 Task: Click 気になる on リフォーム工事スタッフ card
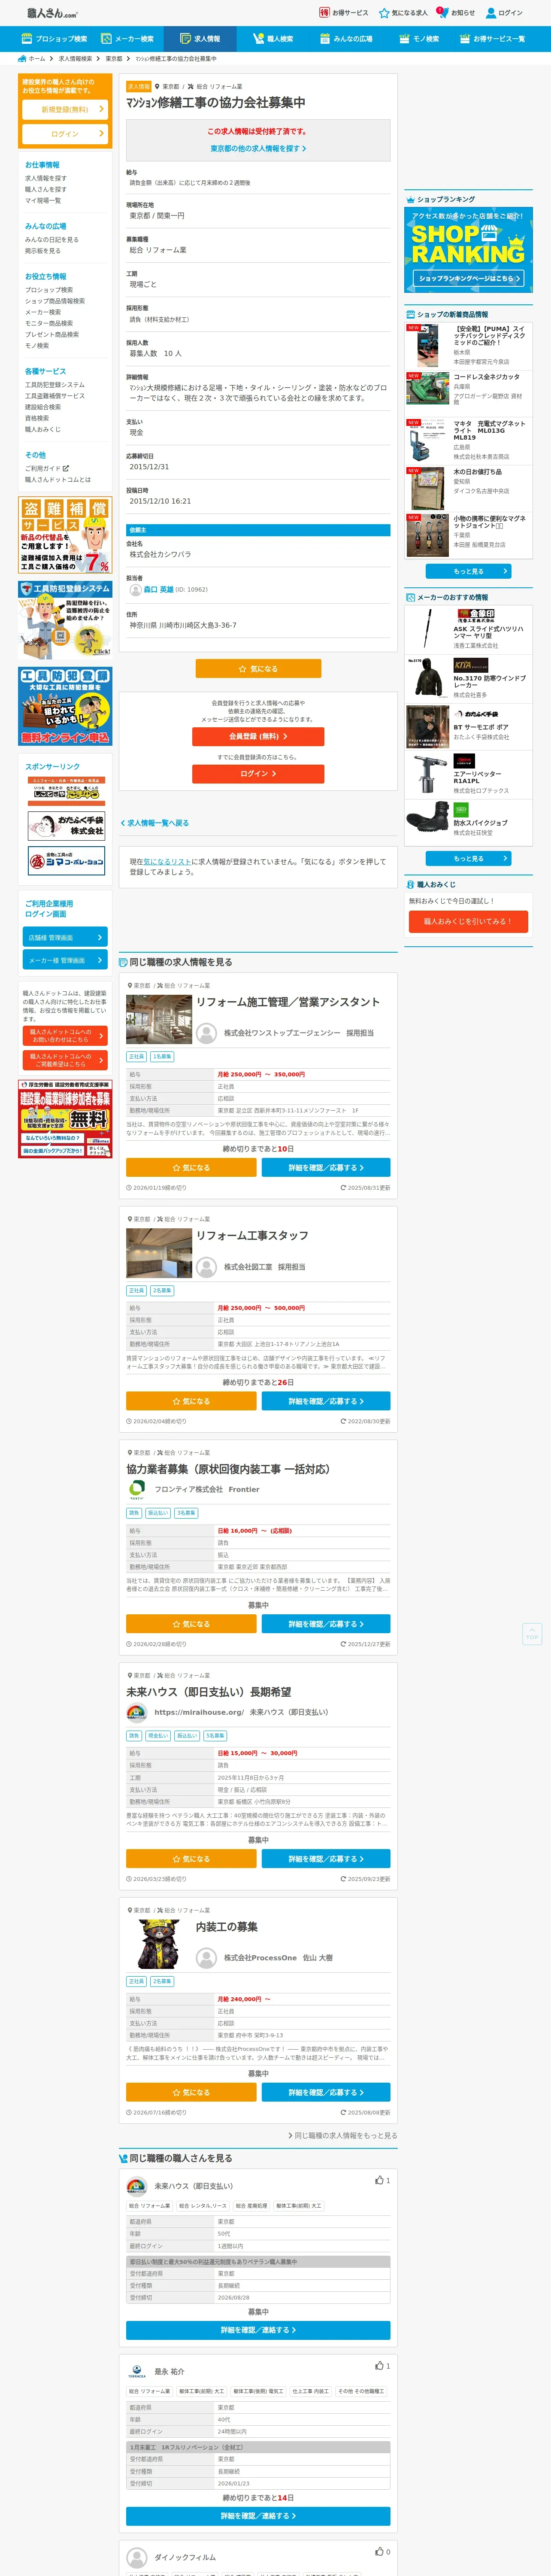coord(191,1401)
